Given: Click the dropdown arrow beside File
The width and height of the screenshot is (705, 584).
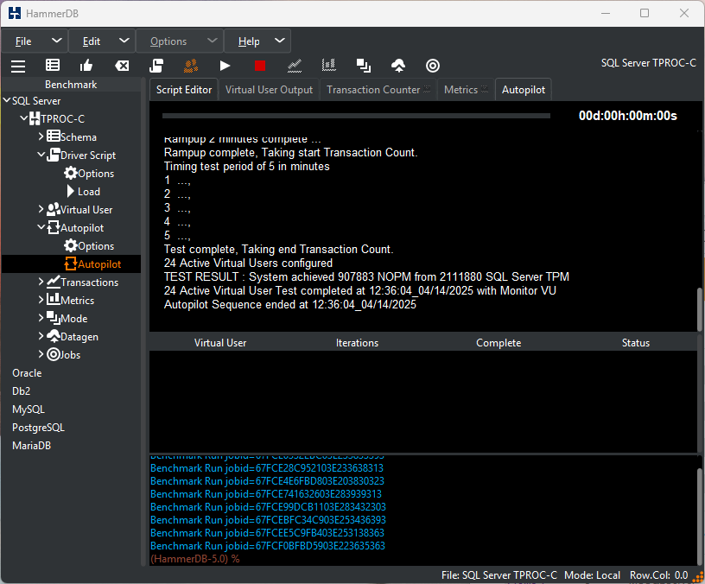Looking at the screenshot, I should tap(57, 41).
